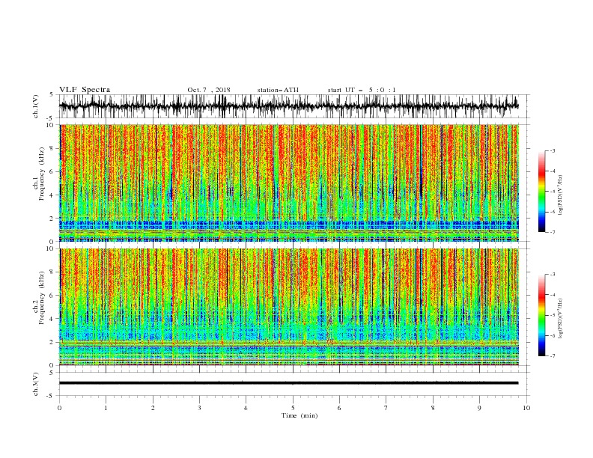Click the ch.1 voltage waveform panel
Image resolution: width=593 pixels, height=458 pixels.
(x=294, y=106)
